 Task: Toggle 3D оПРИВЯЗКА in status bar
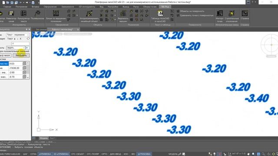pos(61,154)
